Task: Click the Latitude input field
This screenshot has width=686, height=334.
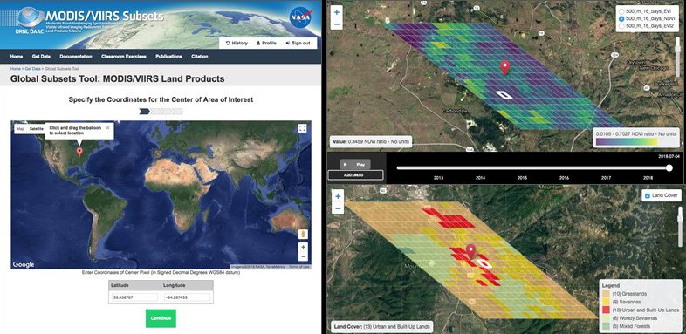Action: tap(134, 297)
